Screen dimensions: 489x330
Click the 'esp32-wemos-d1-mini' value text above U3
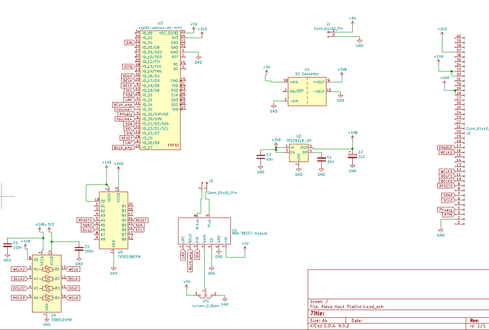click(x=160, y=28)
